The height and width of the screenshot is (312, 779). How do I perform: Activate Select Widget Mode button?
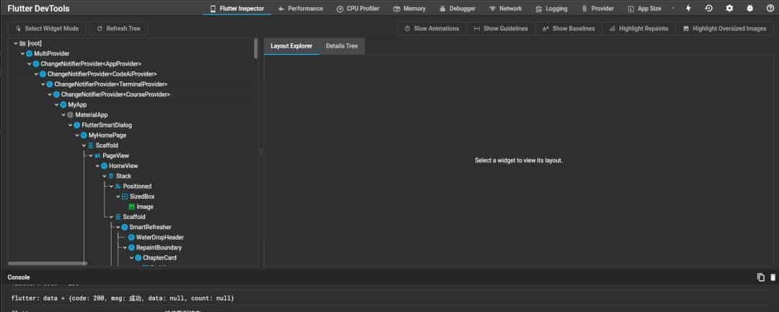coord(48,29)
